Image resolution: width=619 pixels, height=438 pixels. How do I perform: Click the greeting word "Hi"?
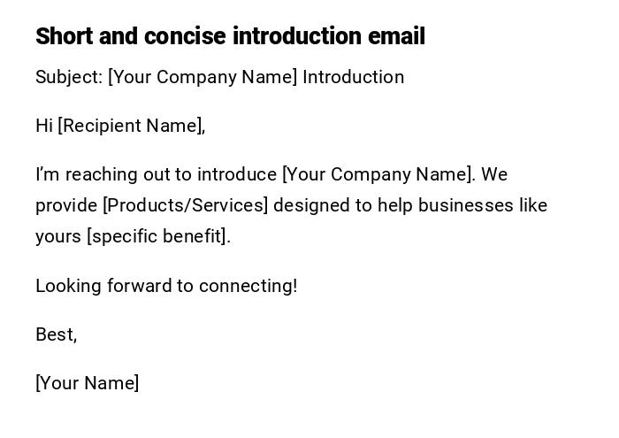click(44, 126)
